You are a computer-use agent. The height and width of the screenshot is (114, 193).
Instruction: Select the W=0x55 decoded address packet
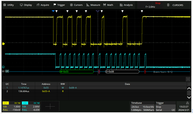[x=77, y=72]
